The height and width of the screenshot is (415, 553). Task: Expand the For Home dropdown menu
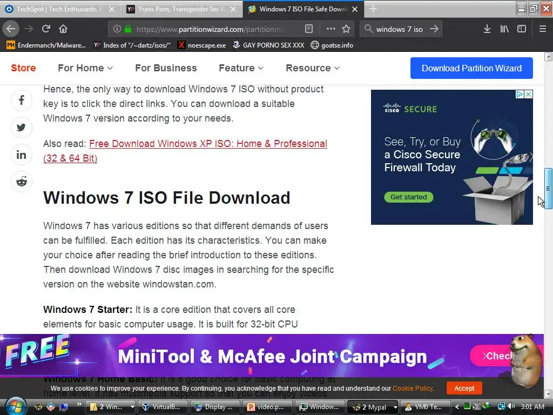click(85, 68)
